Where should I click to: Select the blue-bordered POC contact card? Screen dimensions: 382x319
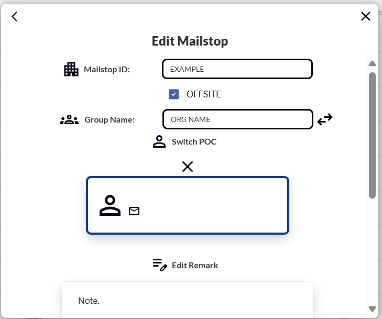pos(188,205)
